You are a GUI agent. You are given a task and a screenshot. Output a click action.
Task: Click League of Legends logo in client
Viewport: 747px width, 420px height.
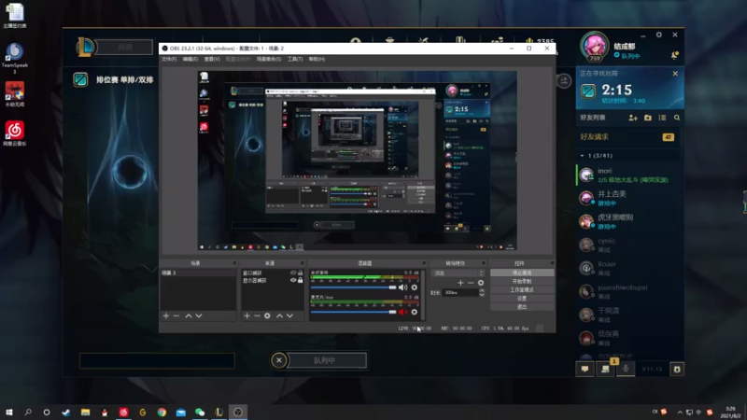click(86, 48)
